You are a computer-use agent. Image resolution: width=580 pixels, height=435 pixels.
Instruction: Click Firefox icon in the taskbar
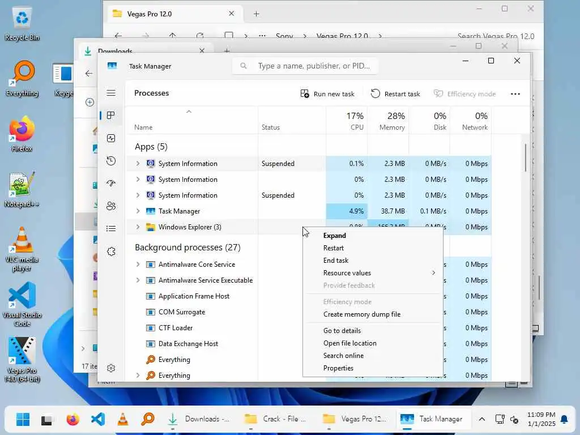[73, 419]
